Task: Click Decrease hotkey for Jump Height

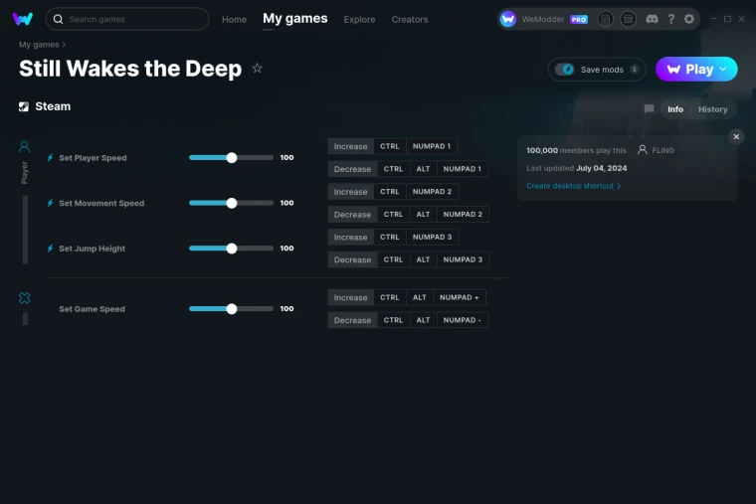Action: [x=352, y=259]
